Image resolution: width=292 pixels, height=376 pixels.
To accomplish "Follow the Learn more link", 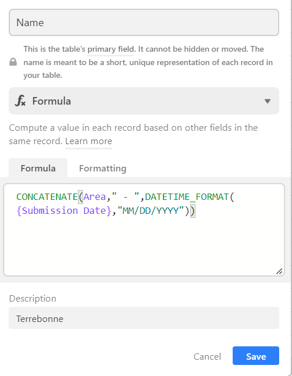I will pyautogui.click(x=88, y=141).
